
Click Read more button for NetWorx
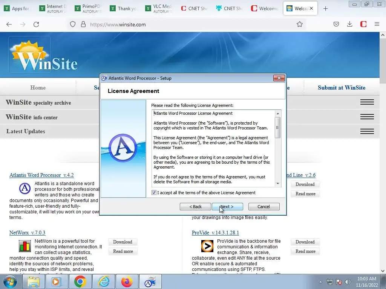(123, 251)
